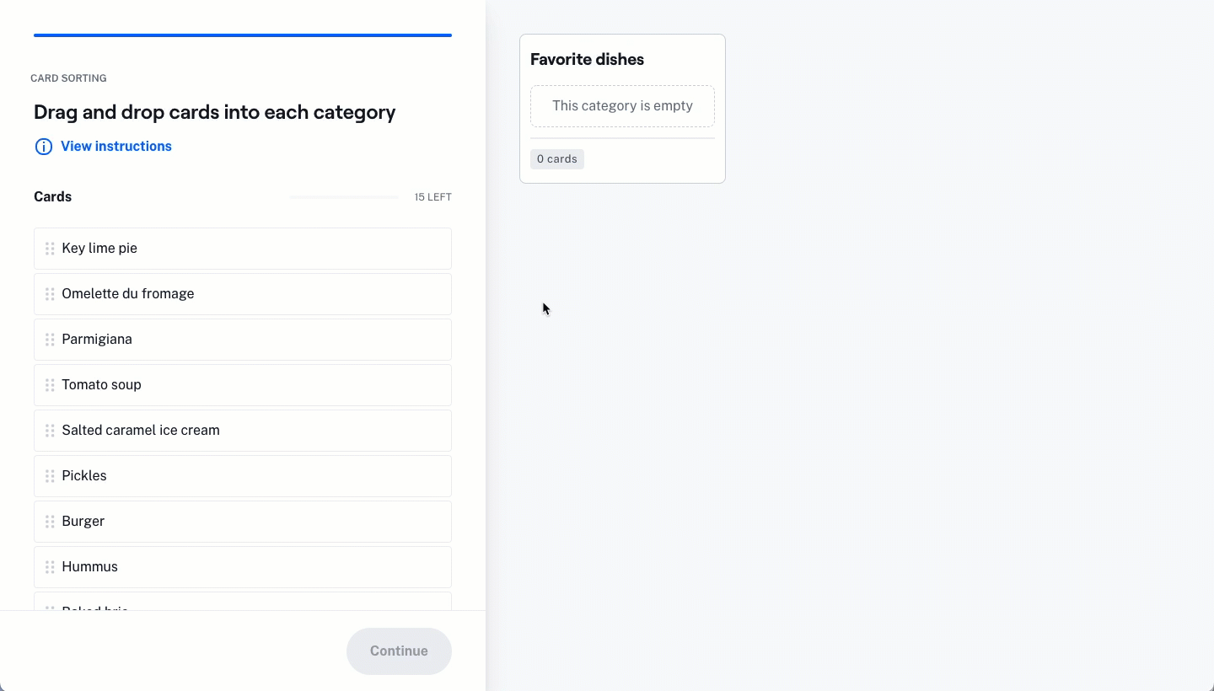Click the cards remaining progress indicator
The width and height of the screenshot is (1214, 691).
coord(344,197)
